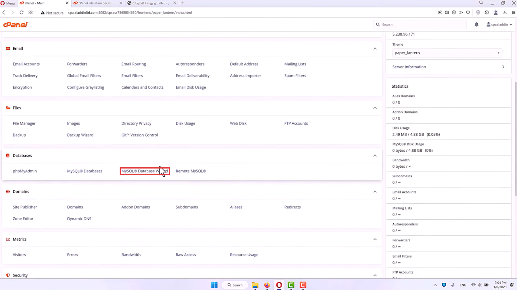Collapse the Email section
The width and height of the screenshot is (517, 290).
tap(375, 49)
